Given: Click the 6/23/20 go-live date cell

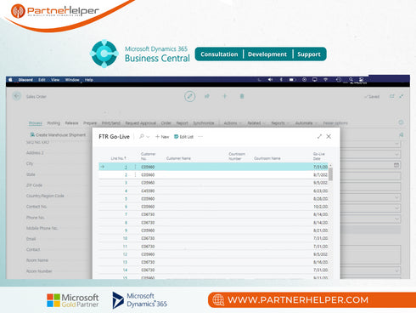Looking at the screenshot, I should [320, 191].
